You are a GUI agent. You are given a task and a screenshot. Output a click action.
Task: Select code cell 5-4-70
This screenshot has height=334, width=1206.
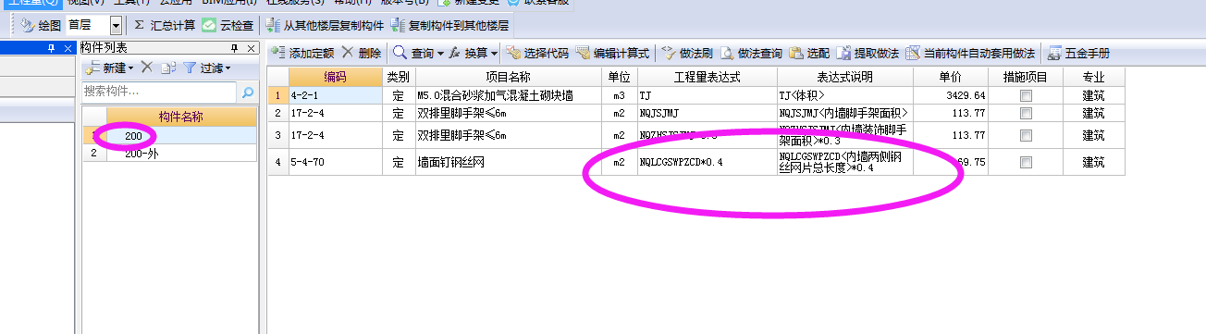[335, 163]
